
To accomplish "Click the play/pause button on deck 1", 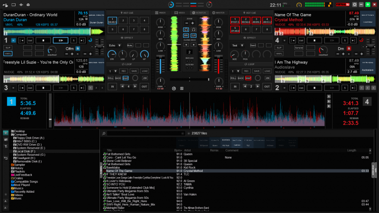I will [61, 41].
